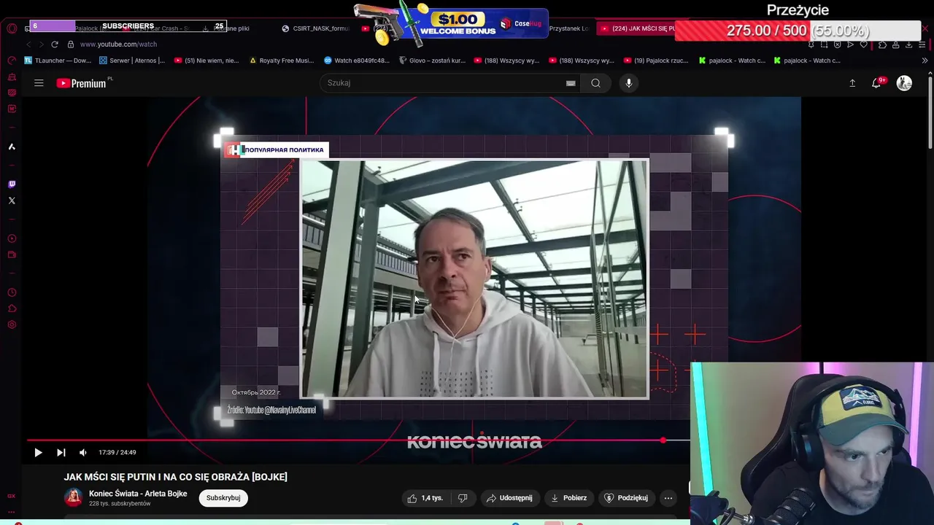This screenshot has width=934, height=525.
Task: Open history clock icon in sidebar
Action: (12, 292)
